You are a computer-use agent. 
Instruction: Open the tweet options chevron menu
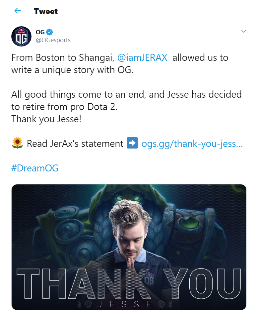click(x=243, y=32)
